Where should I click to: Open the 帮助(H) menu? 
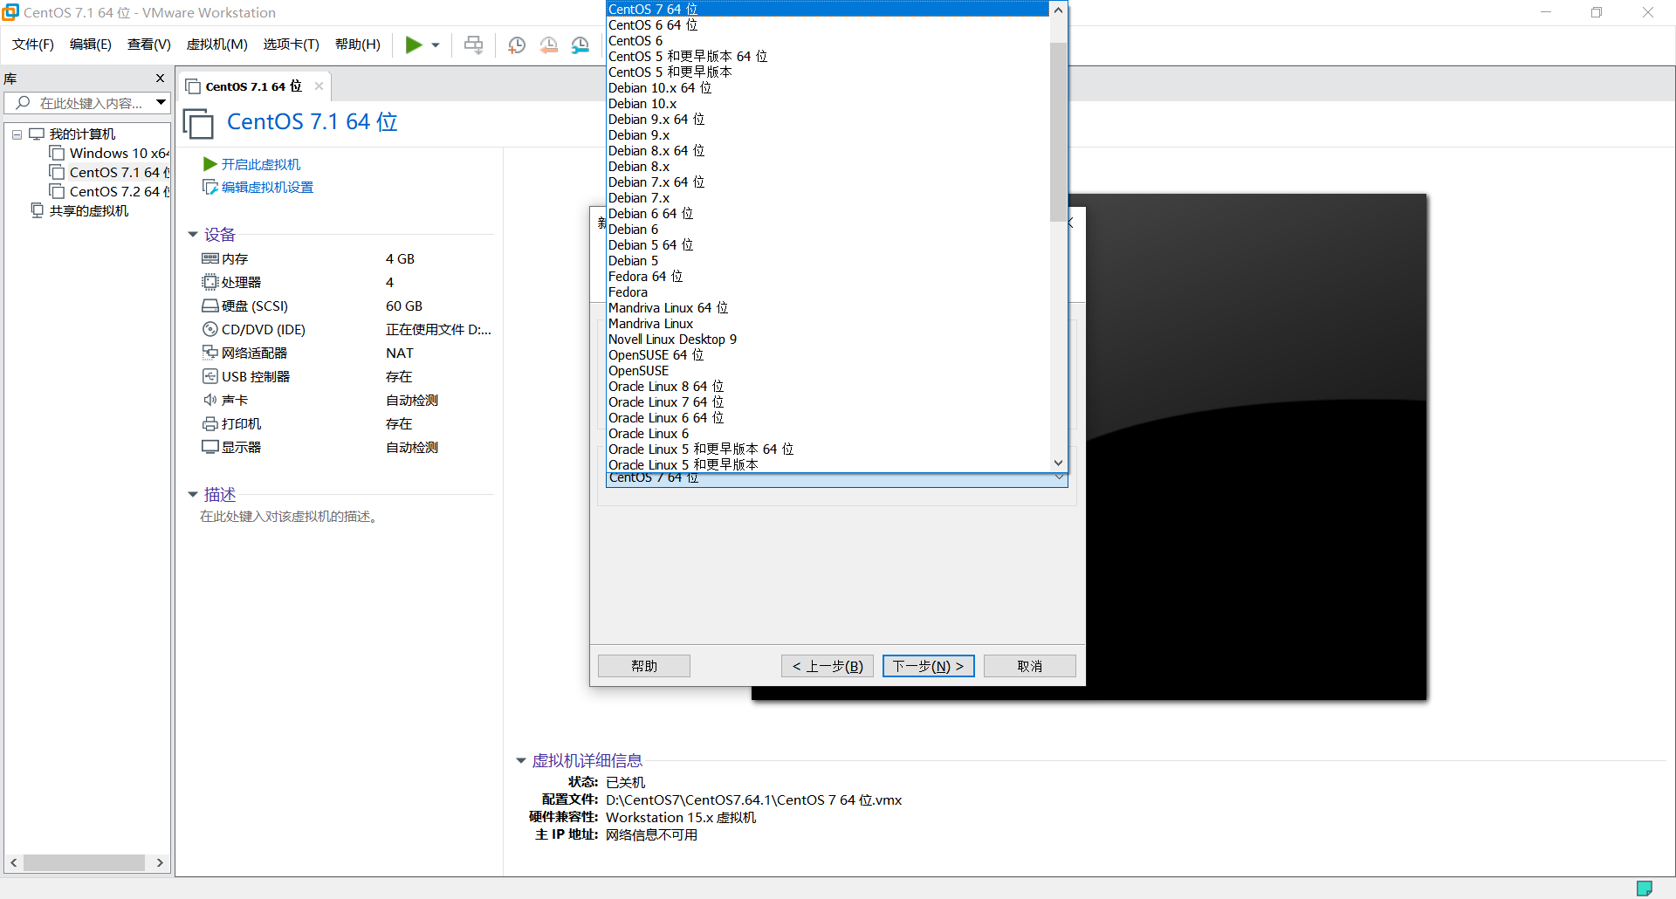coord(358,45)
